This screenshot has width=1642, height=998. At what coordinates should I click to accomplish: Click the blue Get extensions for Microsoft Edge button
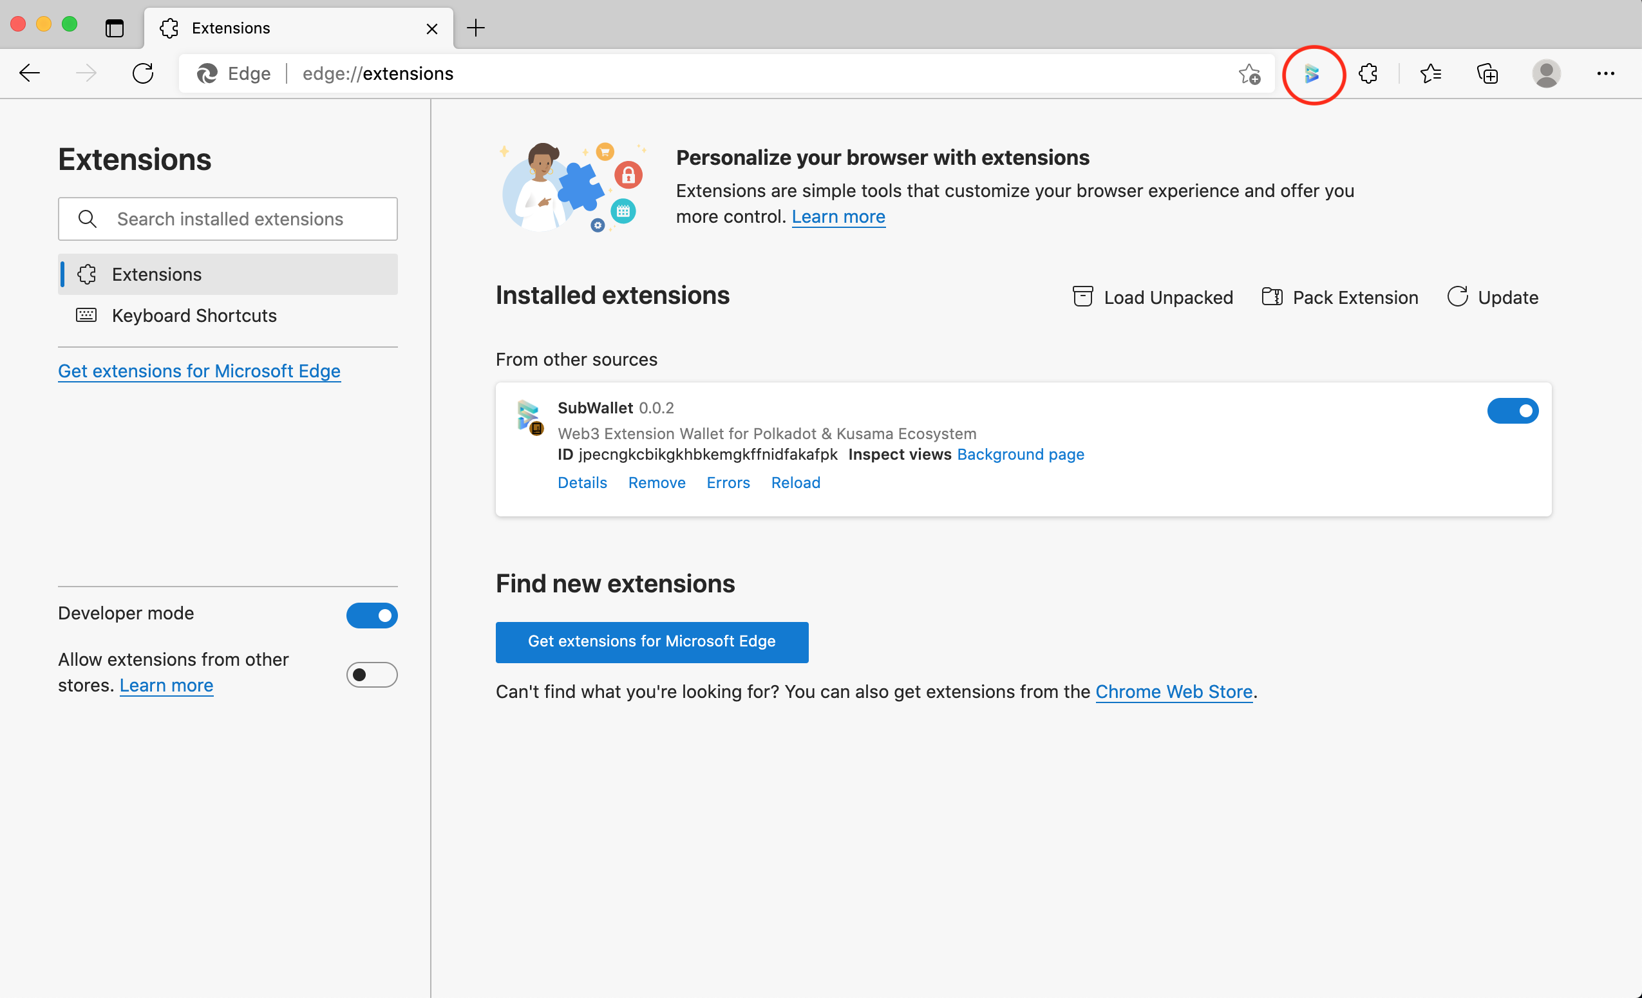click(652, 641)
